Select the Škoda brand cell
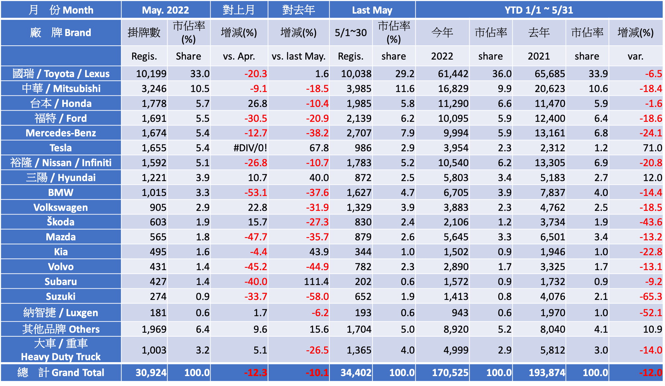 pyautogui.click(x=61, y=222)
